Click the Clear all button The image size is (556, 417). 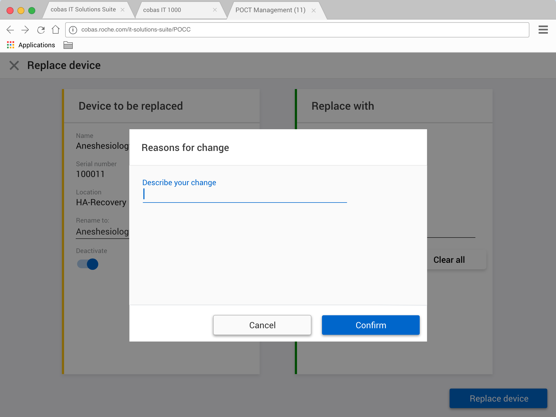coord(449,260)
